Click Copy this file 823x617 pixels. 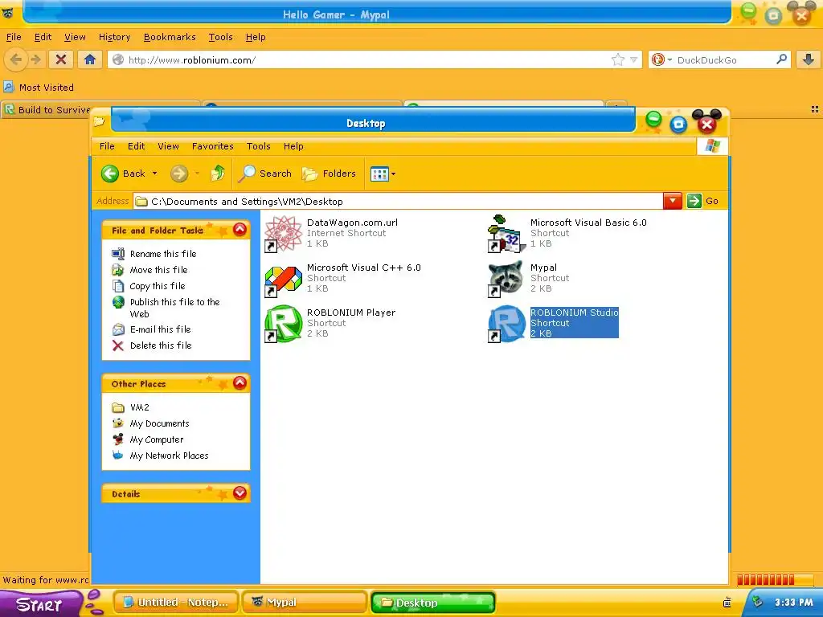[158, 286]
